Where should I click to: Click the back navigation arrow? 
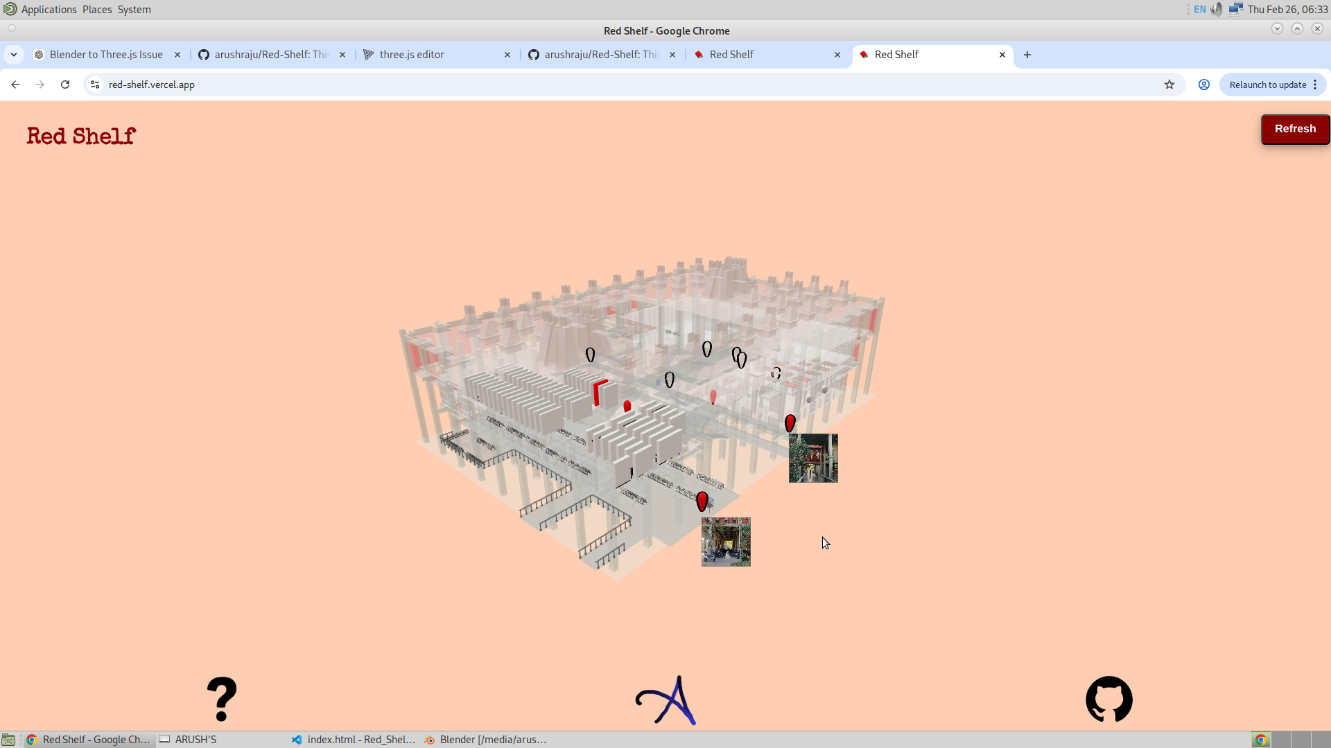pyautogui.click(x=15, y=84)
